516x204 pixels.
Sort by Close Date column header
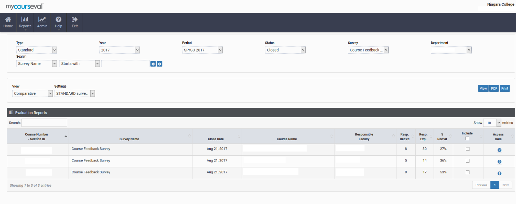pos(217,137)
